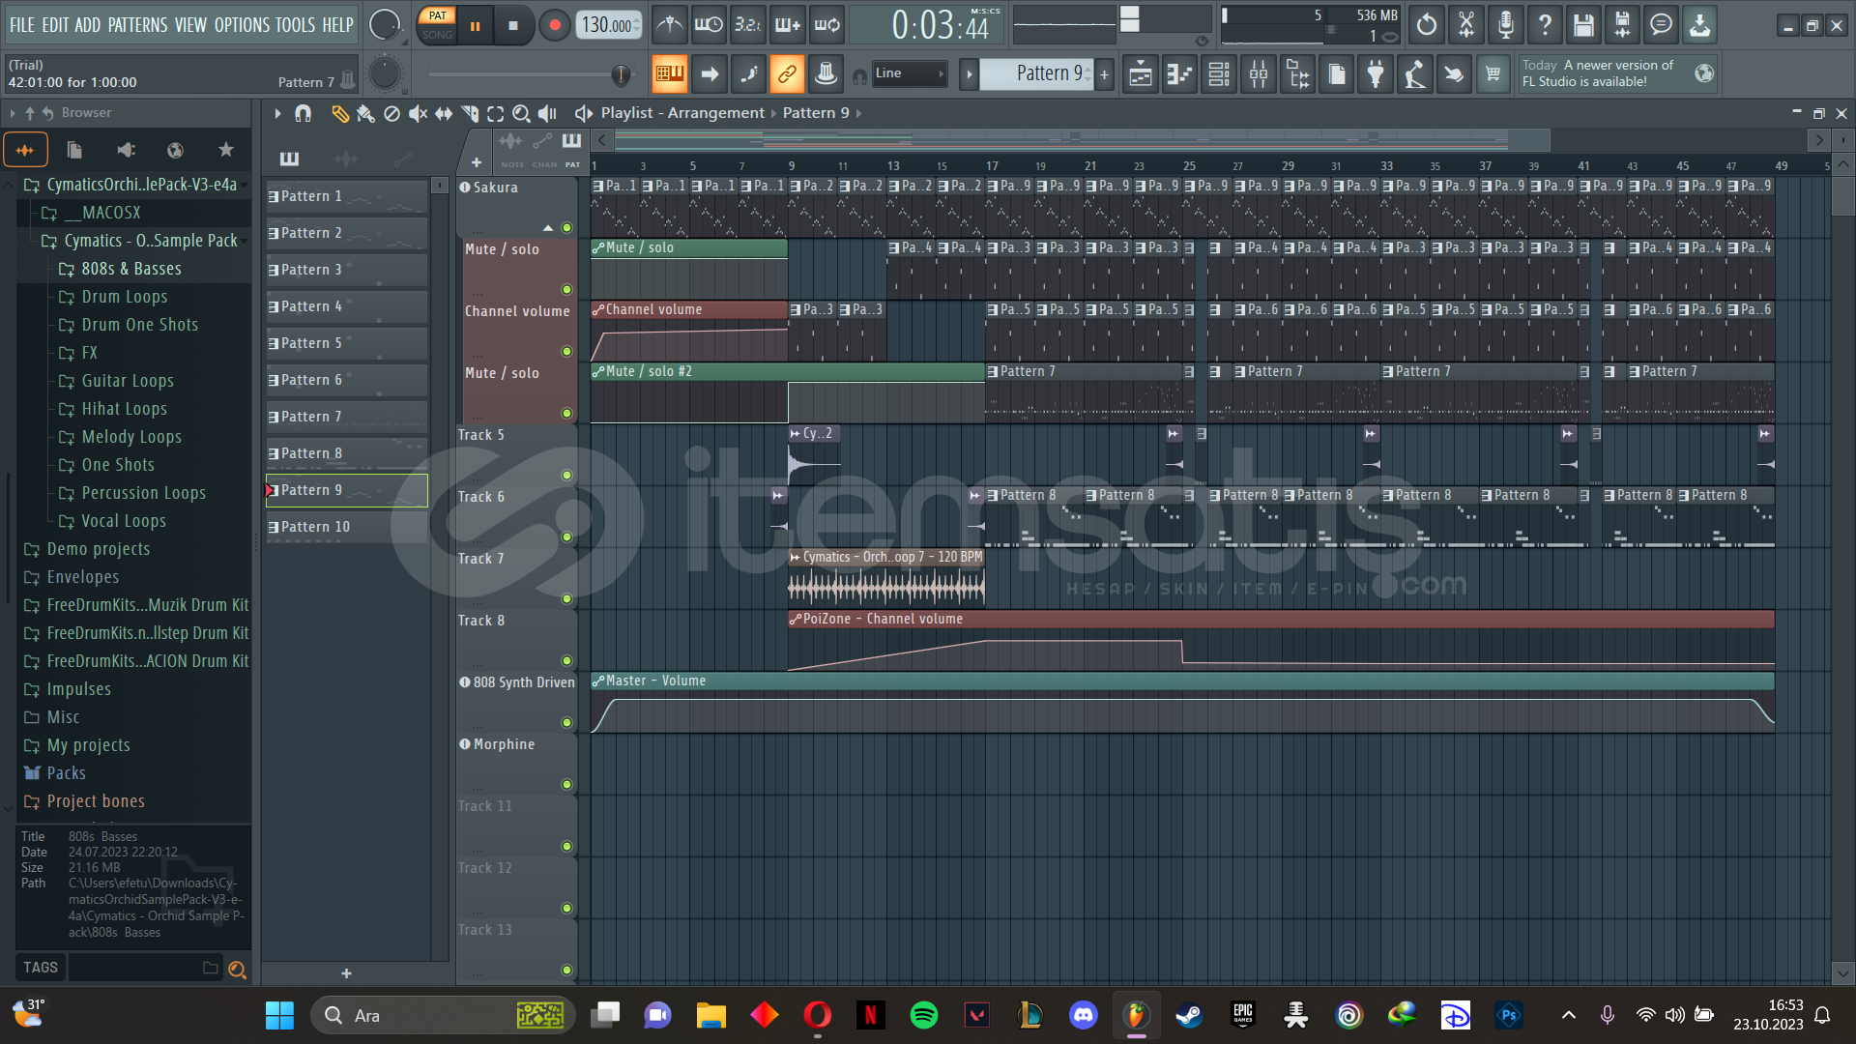Toggle countdown before recording 3.2.1
The height and width of the screenshot is (1044, 1856).
point(747,25)
